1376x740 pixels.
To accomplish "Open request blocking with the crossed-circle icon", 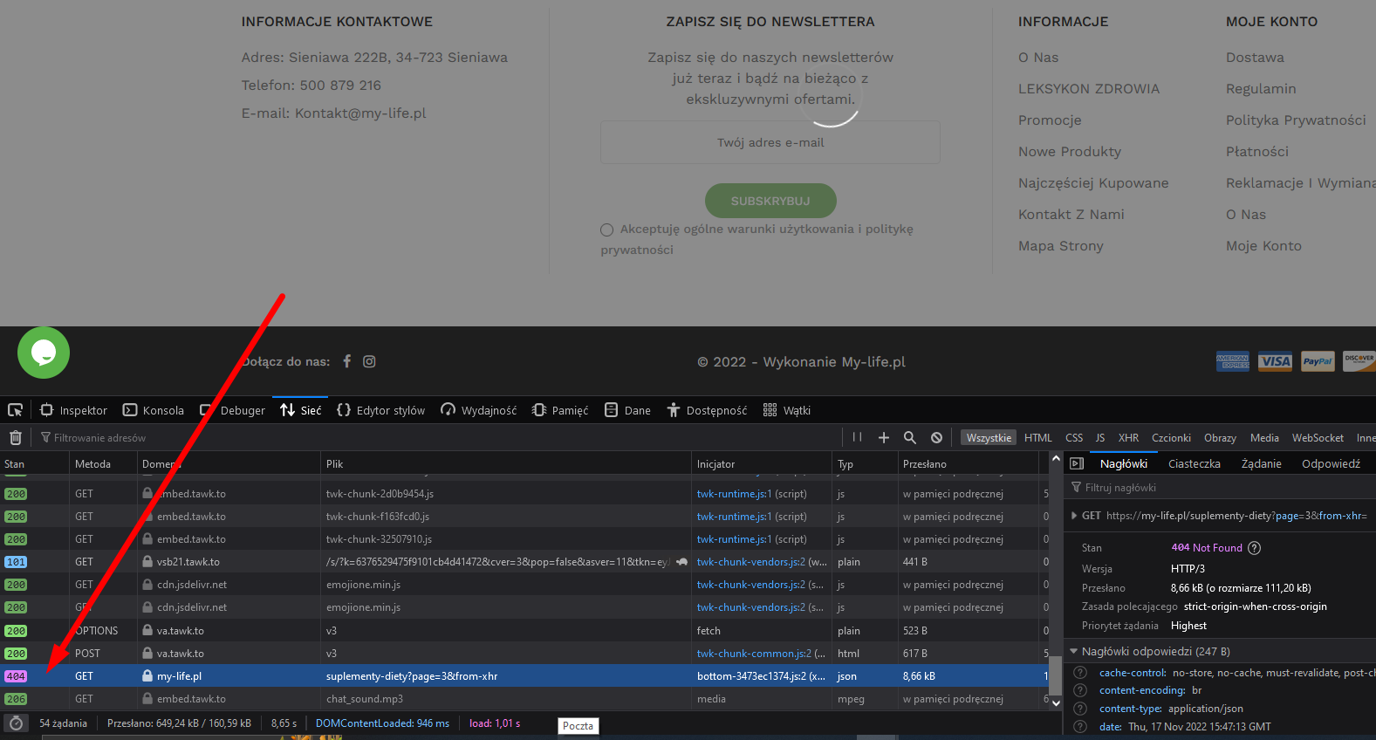I will (936, 437).
